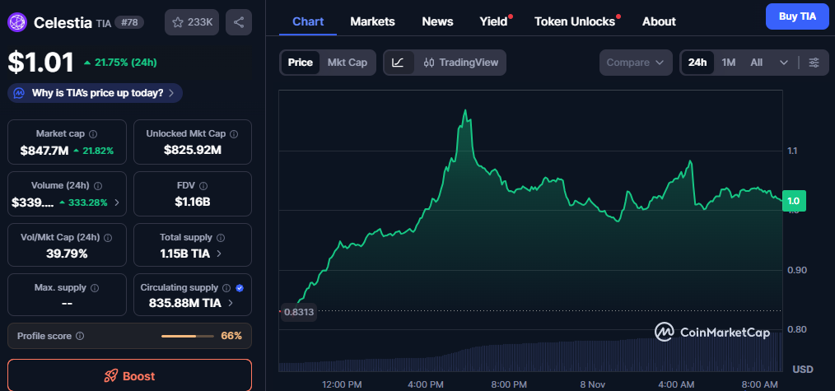Select the 1M time range
This screenshot has width=835, height=391.
coord(729,63)
